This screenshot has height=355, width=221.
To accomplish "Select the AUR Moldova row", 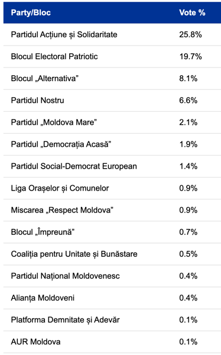I will click(x=112, y=342).
